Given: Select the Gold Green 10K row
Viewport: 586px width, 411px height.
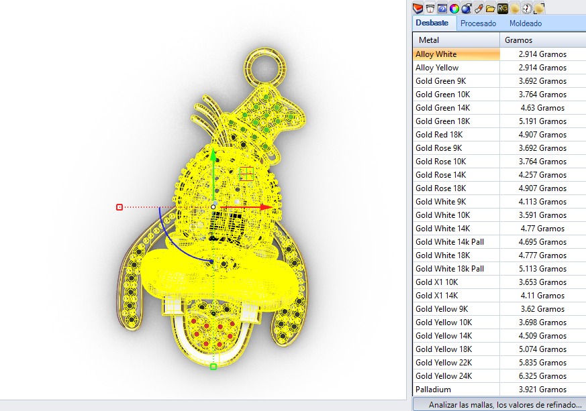Looking at the screenshot, I should (x=499, y=95).
